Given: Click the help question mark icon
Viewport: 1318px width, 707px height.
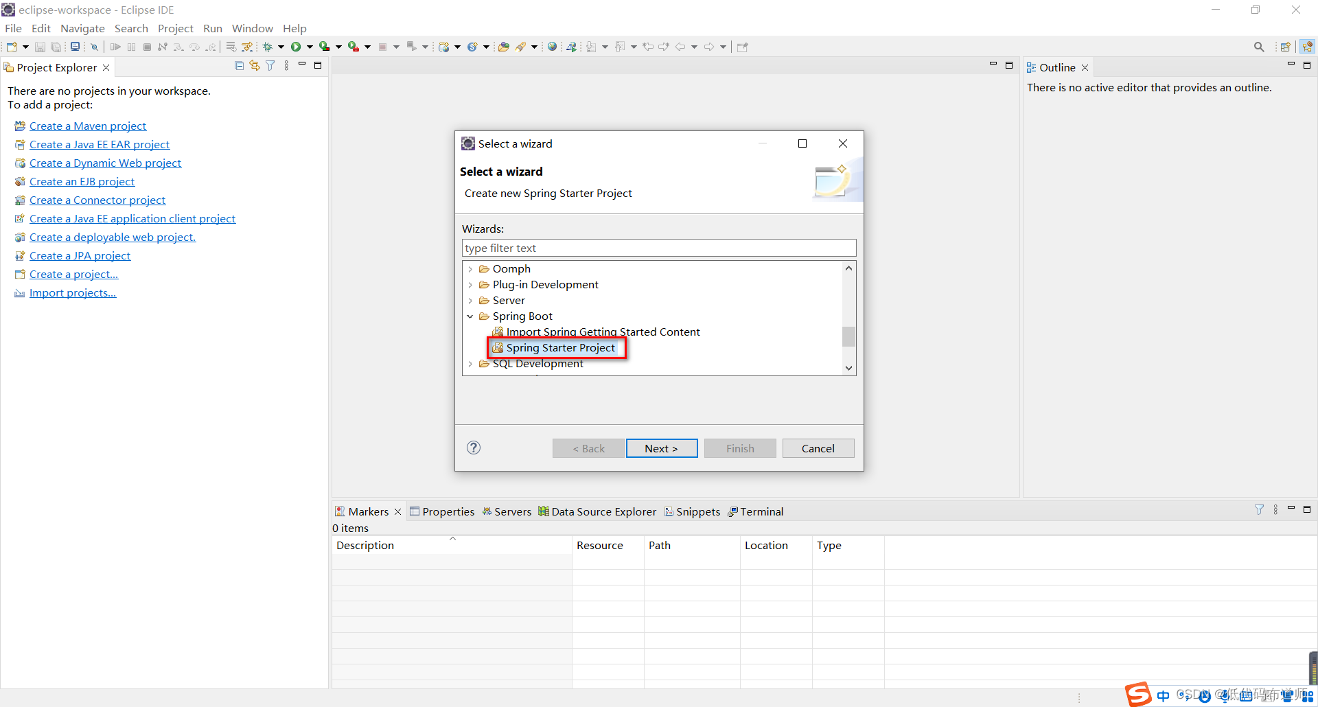Looking at the screenshot, I should (474, 448).
